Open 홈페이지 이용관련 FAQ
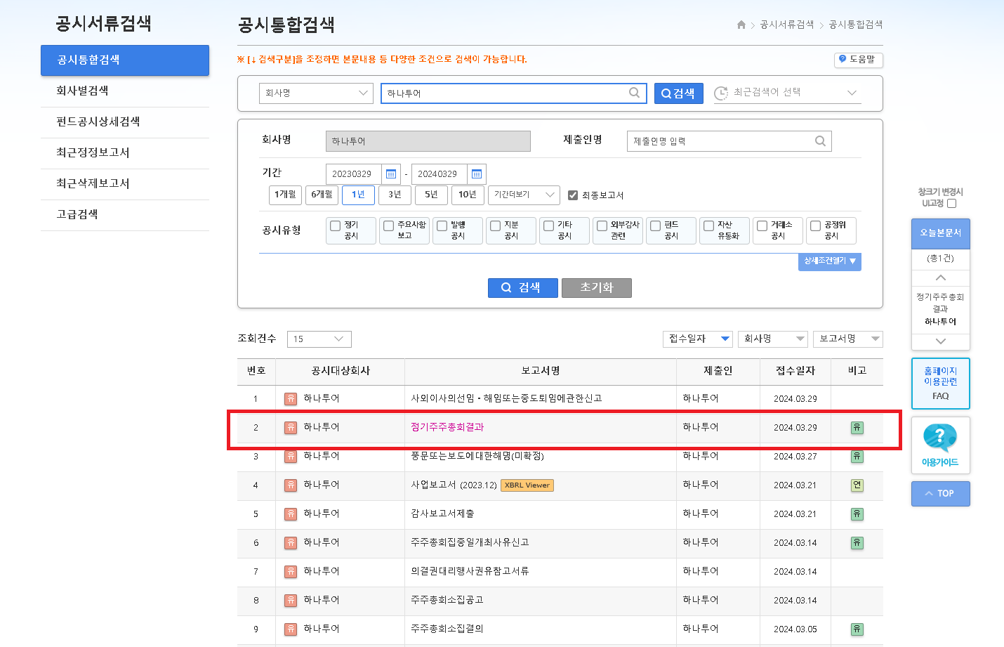The height and width of the screenshot is (647, 1004). pyautogui.click(x=941, y=384)
